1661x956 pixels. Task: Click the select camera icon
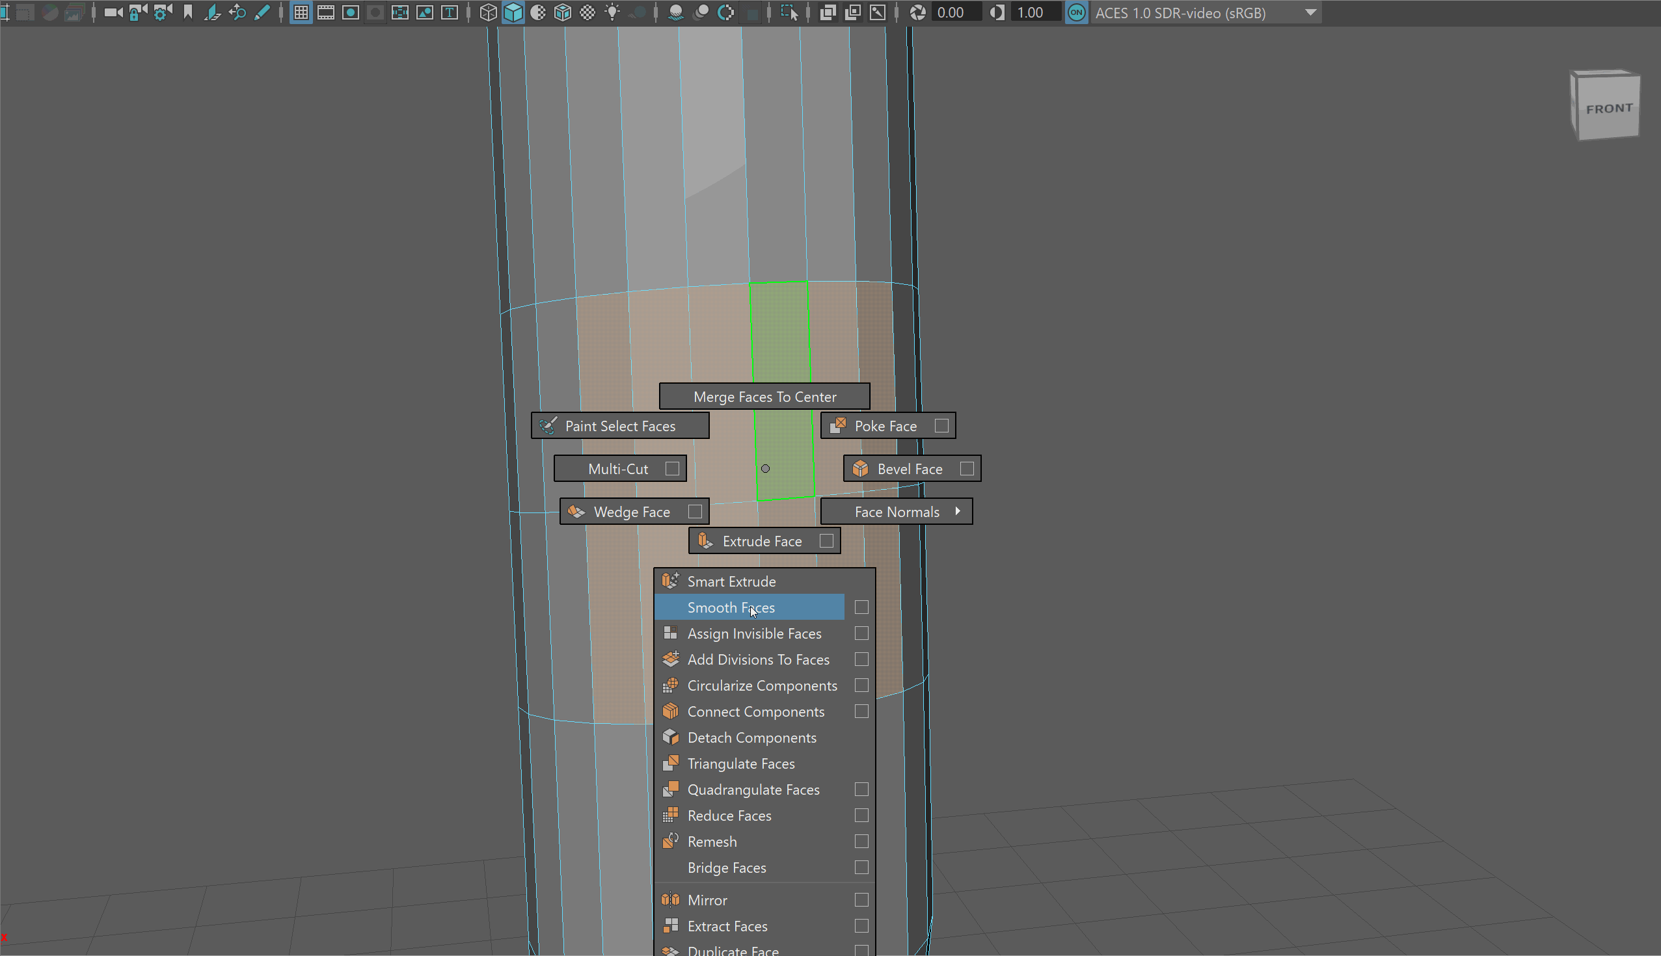(113, 12)
